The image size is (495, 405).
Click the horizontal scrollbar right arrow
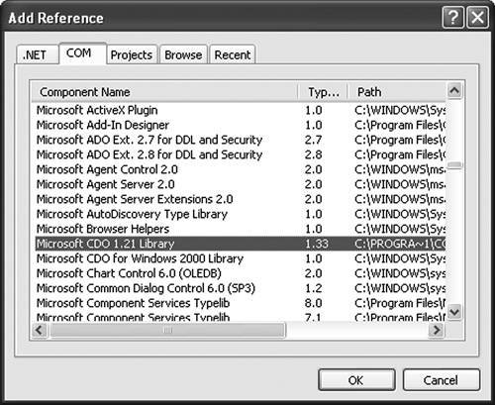click(437, 330)
